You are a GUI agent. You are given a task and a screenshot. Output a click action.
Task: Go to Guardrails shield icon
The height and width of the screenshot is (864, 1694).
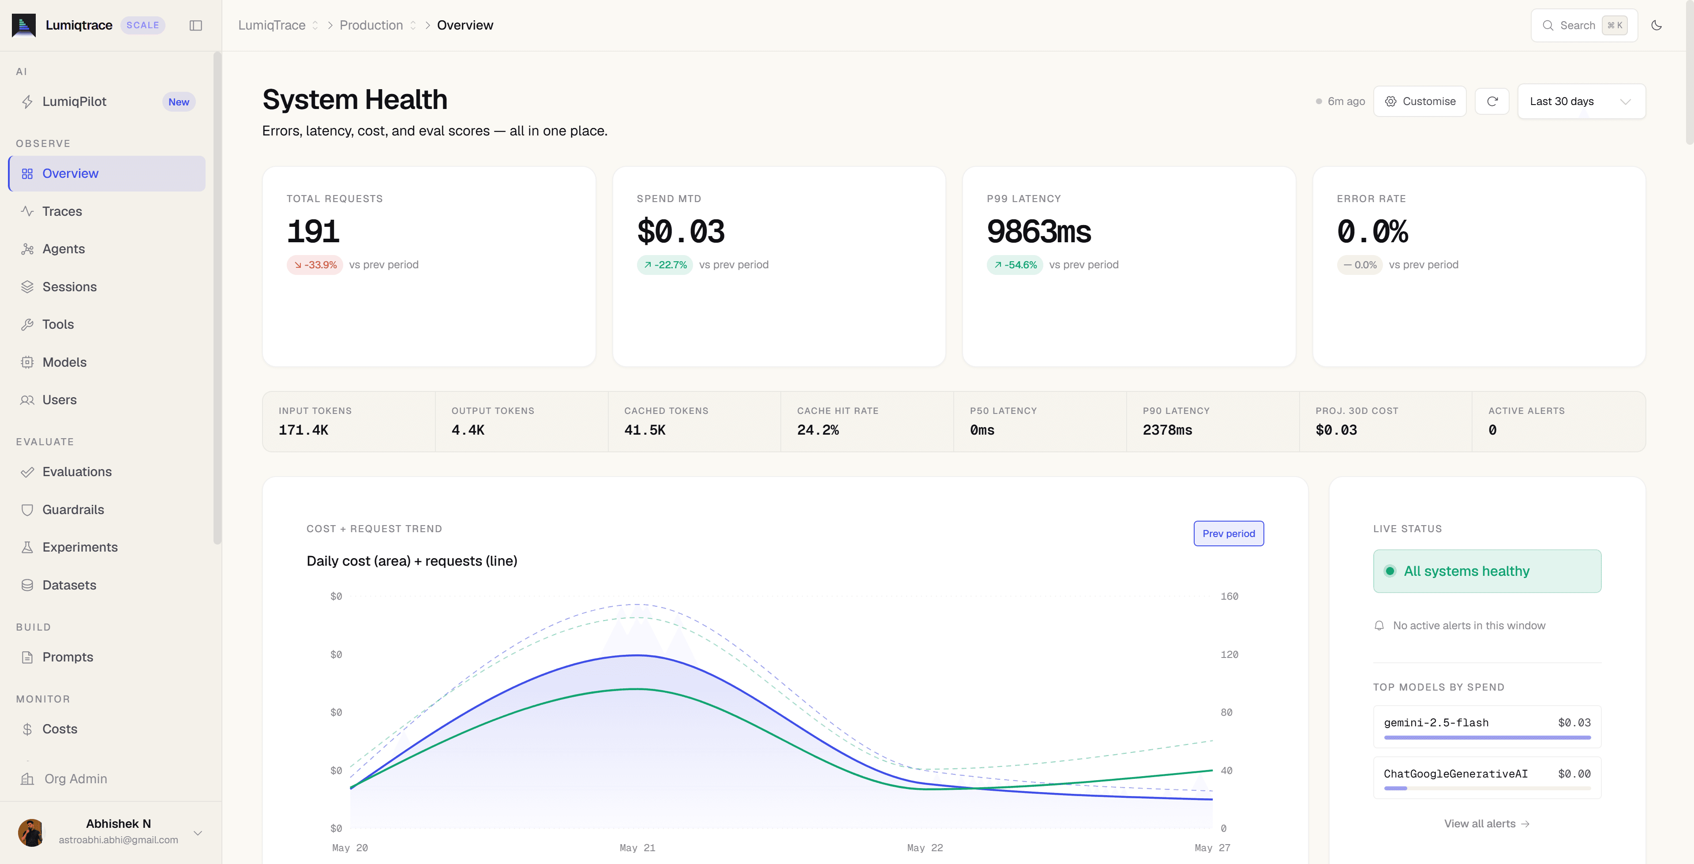click(27, 510)
